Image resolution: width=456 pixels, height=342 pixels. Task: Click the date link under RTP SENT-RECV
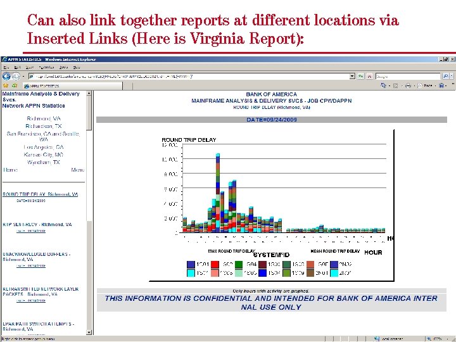pos(31,231)
